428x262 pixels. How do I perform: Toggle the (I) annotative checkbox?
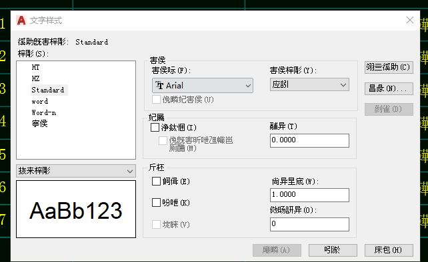point(155,127)
